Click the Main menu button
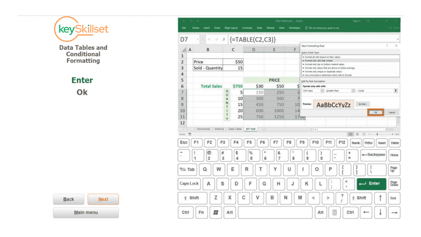The image size is (421, 237). point(86,212)
